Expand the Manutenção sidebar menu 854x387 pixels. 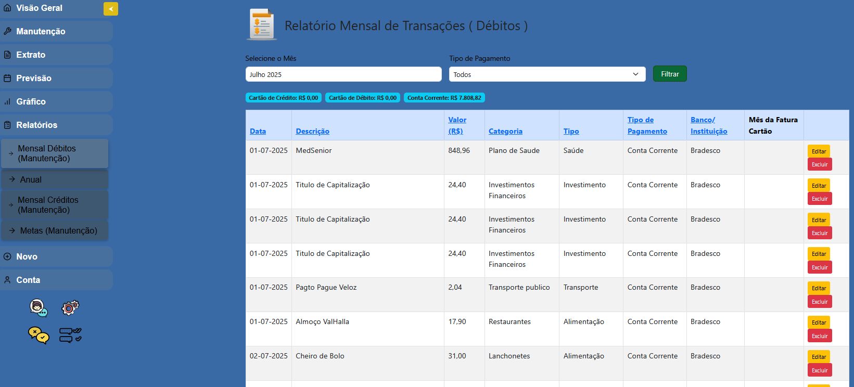coord(41,31)
